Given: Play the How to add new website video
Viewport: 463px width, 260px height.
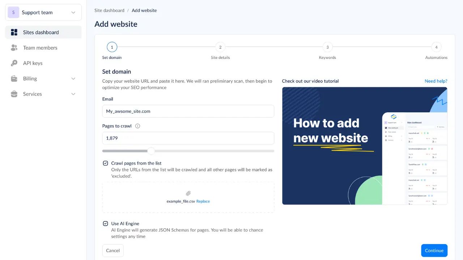Looking at the screenshot, I should [x=364, y=146].
